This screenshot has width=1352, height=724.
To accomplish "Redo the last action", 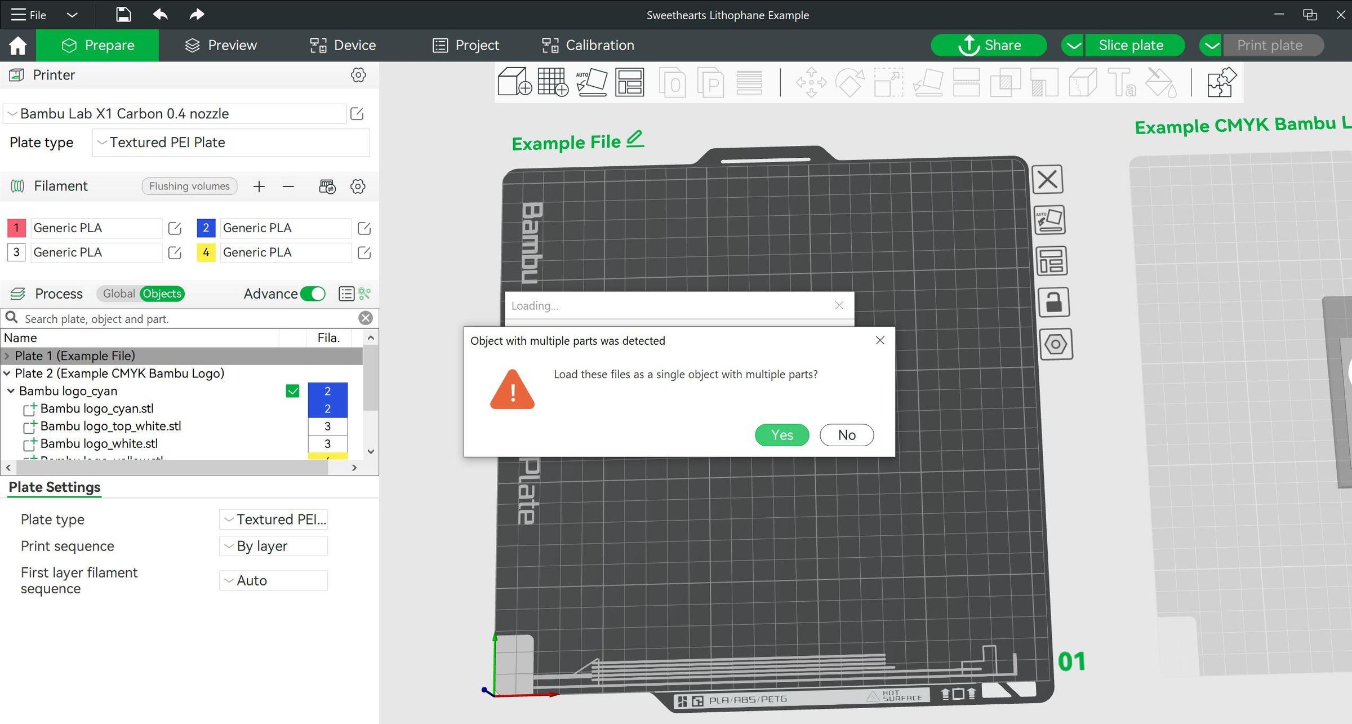I will [197, 15].
